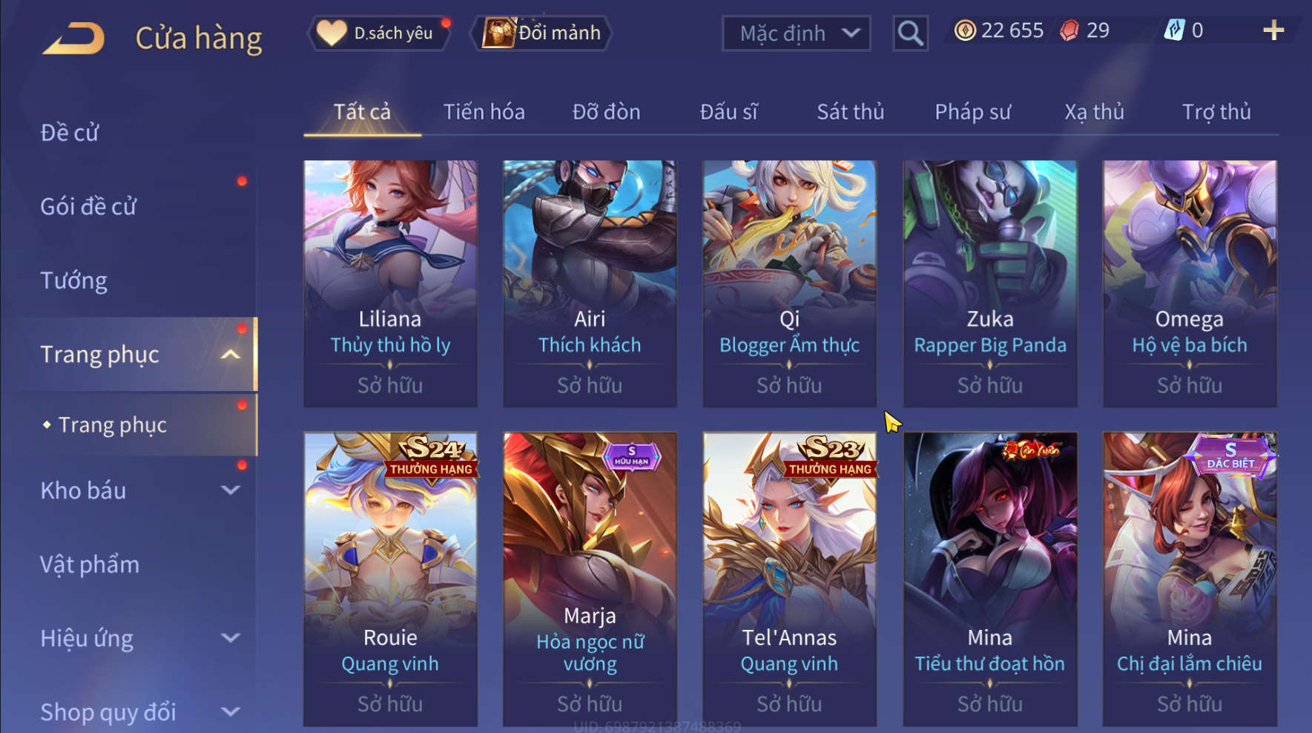The width and height of the screenshot is (1312, 733).
Task: Open the Đổi mảnh chest icon
Action: click(499, 33)
